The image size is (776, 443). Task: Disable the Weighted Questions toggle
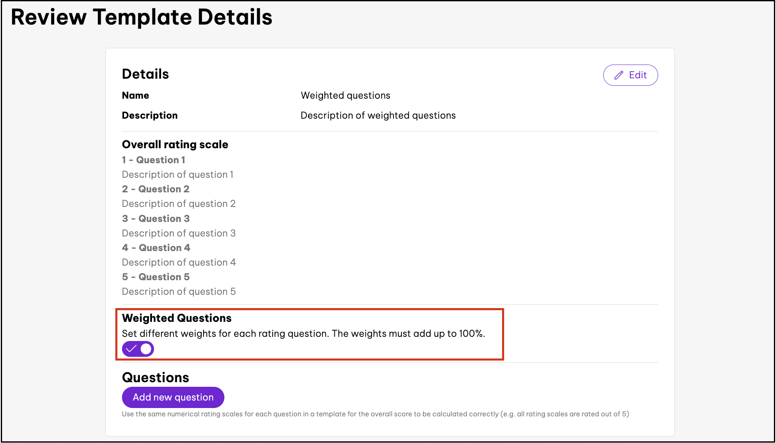[x=138, y=349]
